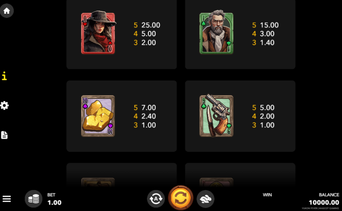Open the yellow info paytable icon
This screenshot has height=211, width=342.
(4, 76)
